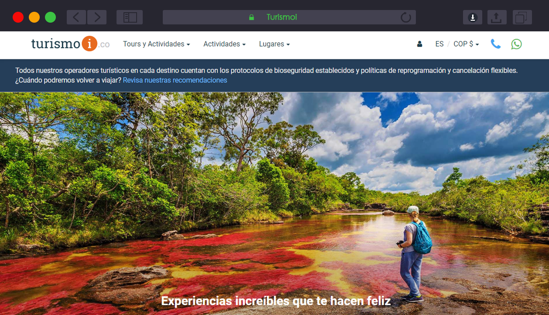Screen dimensions: 549x315
Task: Expand the Tours y Actividades dropdown
Action: point(156,44)
